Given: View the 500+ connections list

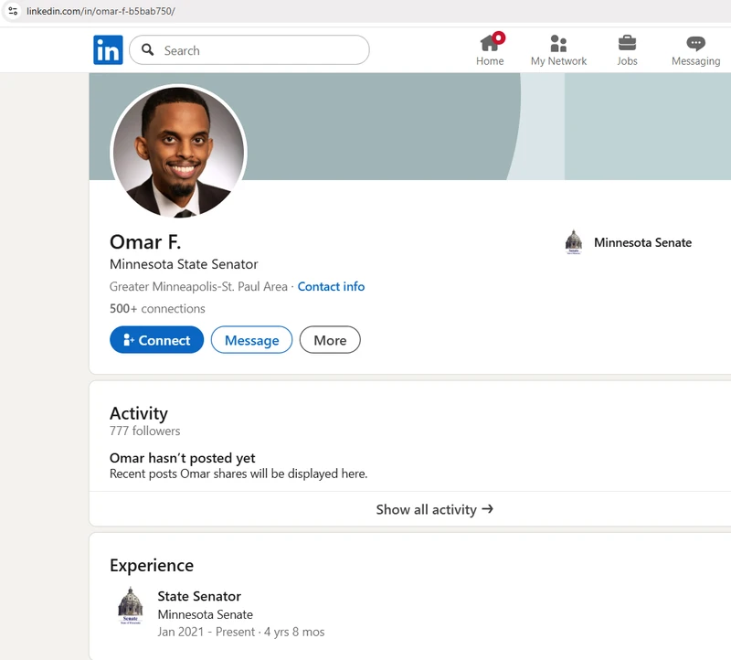Looking at the screenshot, I should [157, 308].
